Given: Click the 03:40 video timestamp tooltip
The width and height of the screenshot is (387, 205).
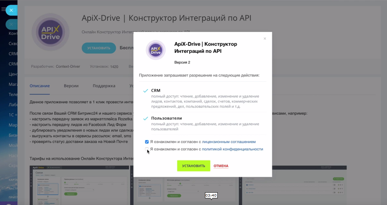Looking at the screenshot, I should pyautogui.click(x=211, y=195).
